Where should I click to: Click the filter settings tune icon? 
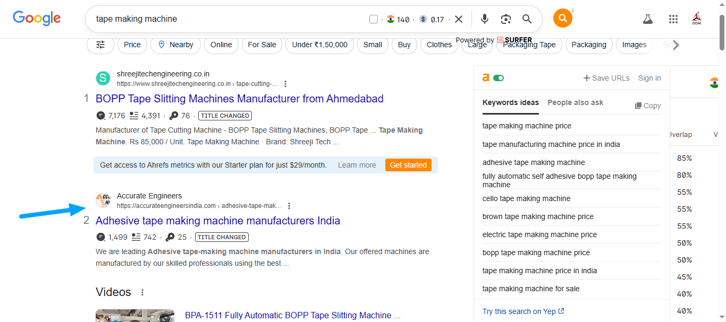point(100,45)
